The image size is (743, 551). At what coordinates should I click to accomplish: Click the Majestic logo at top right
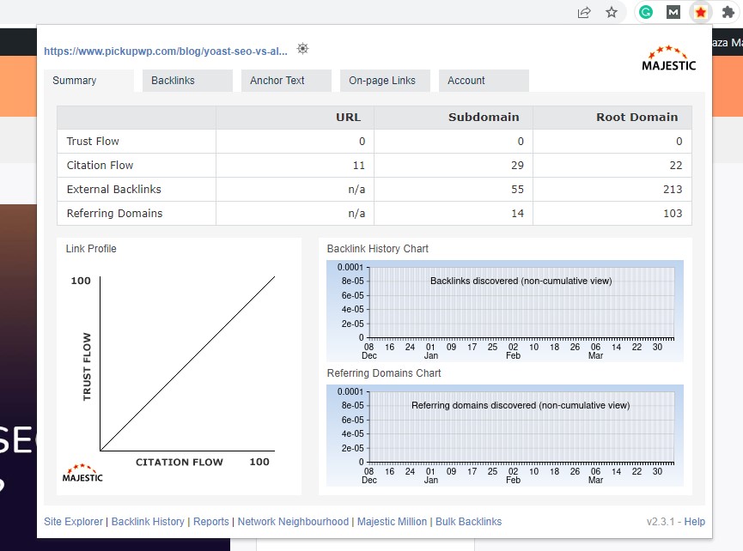coord(668,58)
